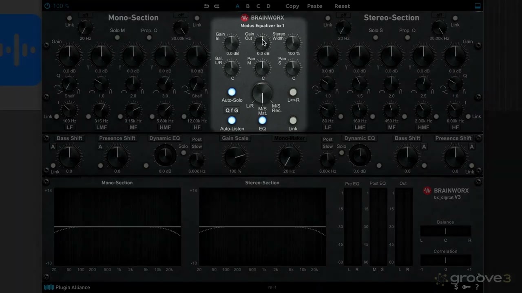Click the Mono-Section EQ curve display
Image resolution: width=522 pixels, height=293 pixels.
[x=117, y=227]
